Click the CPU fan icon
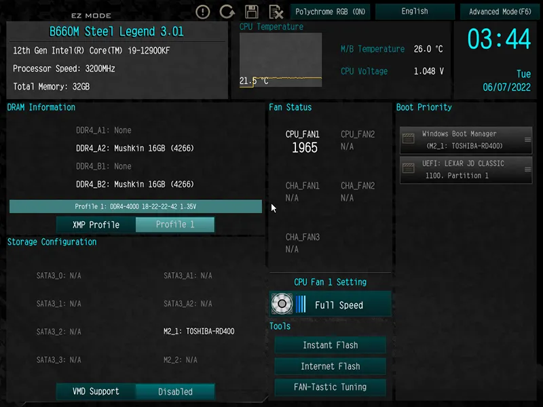Screen dimensions: 543x407 click(281, 305)
